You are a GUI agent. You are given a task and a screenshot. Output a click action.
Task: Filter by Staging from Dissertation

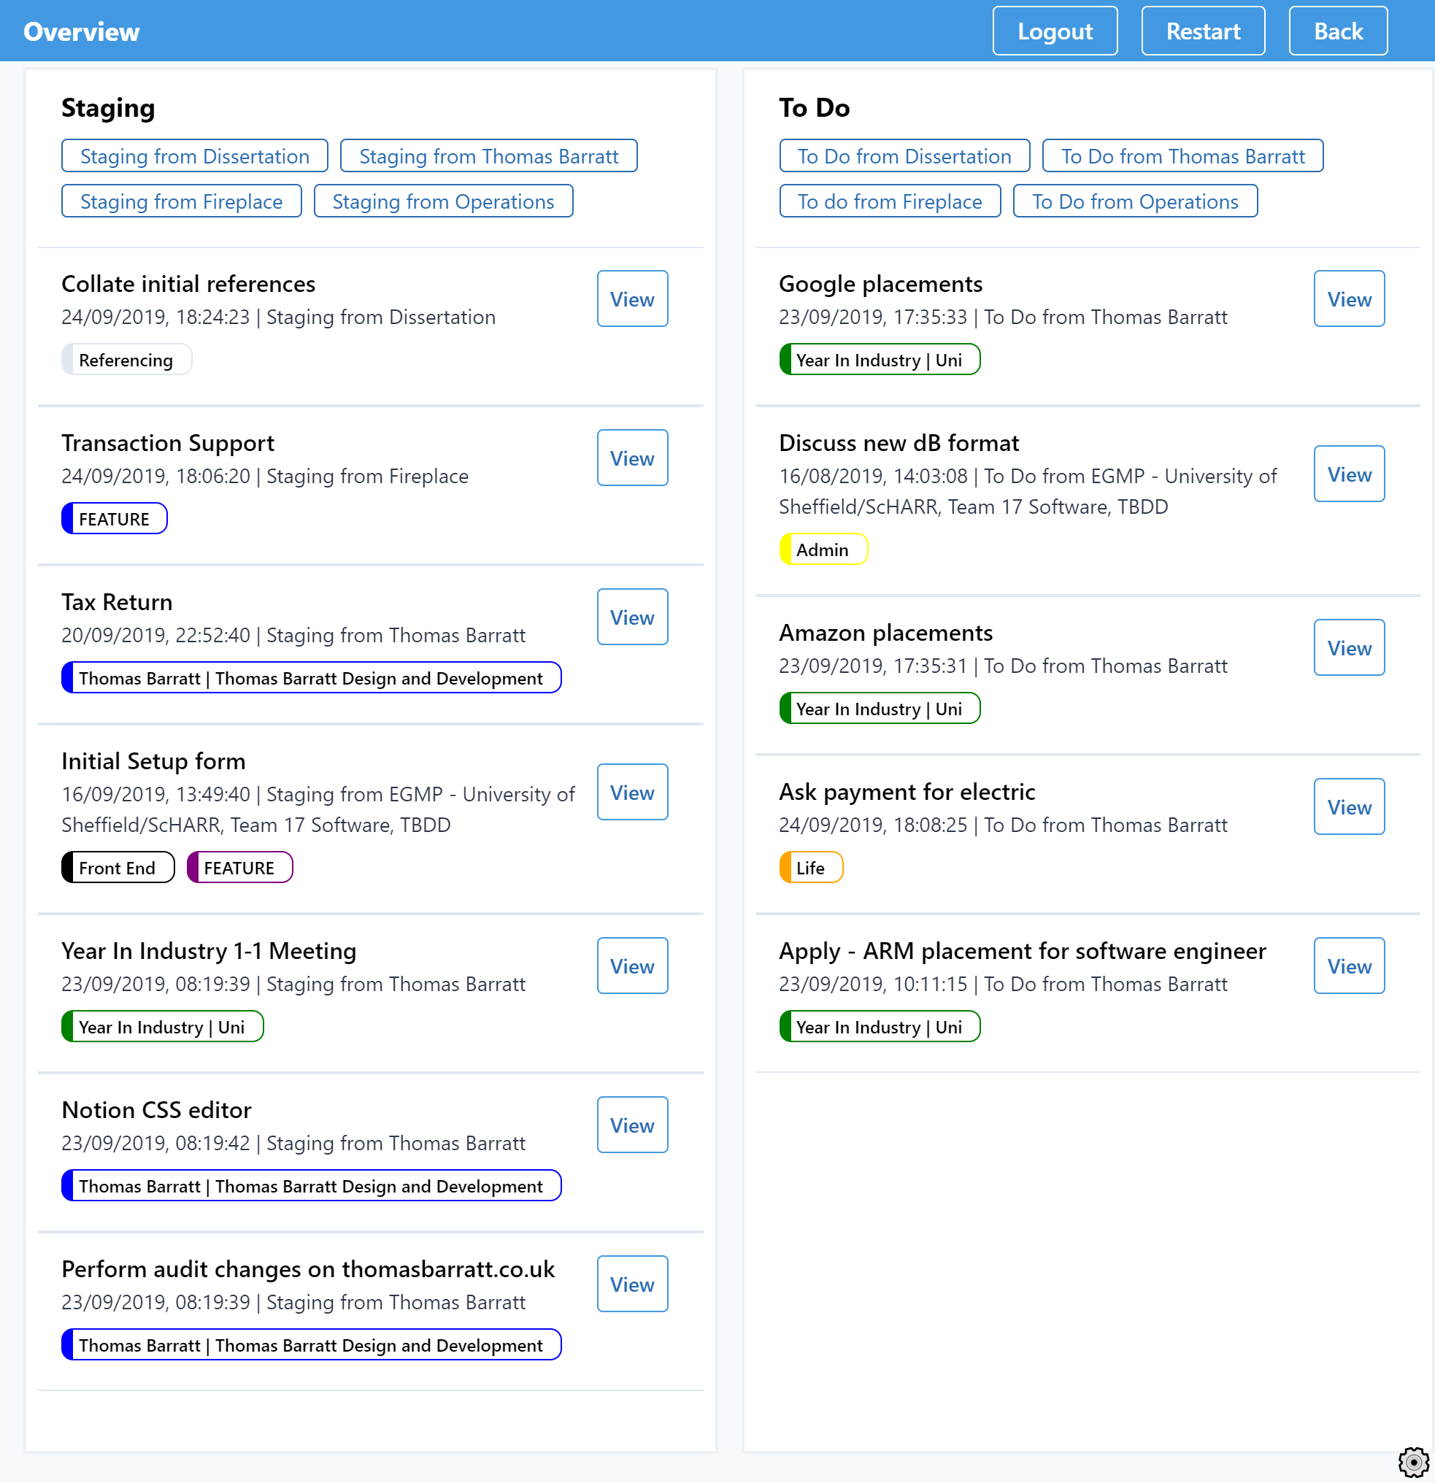194,156
